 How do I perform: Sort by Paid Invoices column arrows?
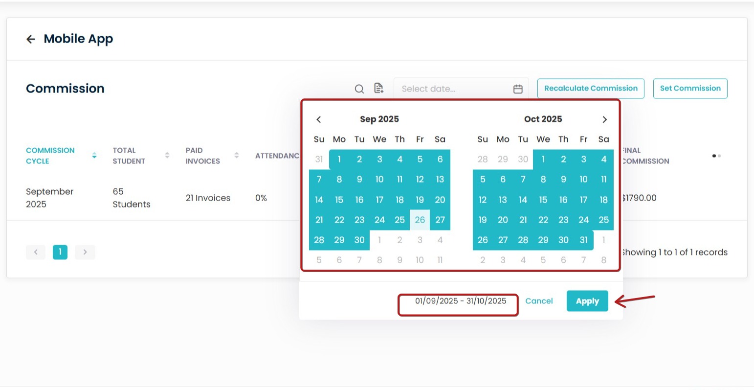tap(237, 156)
